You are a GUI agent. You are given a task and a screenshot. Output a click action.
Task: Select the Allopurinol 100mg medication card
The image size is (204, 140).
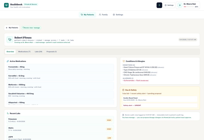[x=60, y=102]
